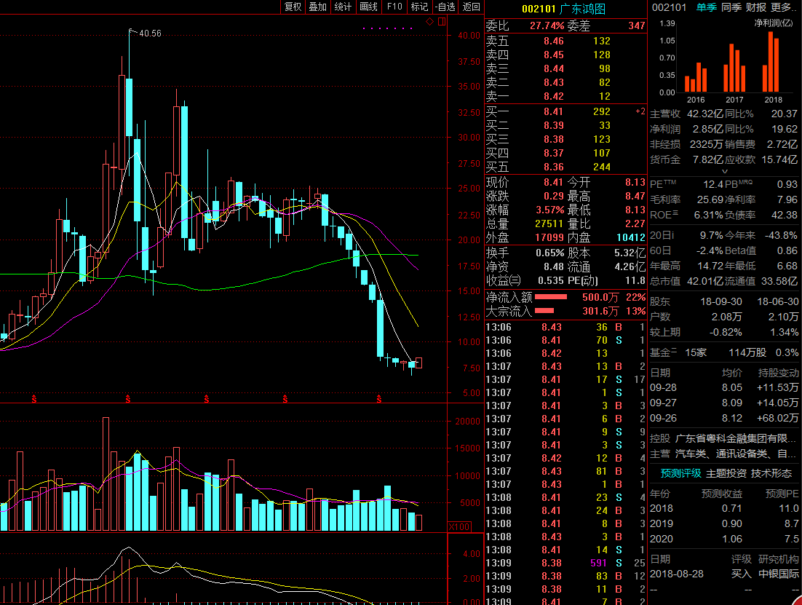Click the red diamond icon above chart

point(429,23)
